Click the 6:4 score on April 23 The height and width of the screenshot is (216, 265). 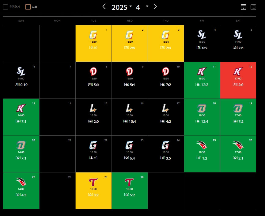coord(132,158)
